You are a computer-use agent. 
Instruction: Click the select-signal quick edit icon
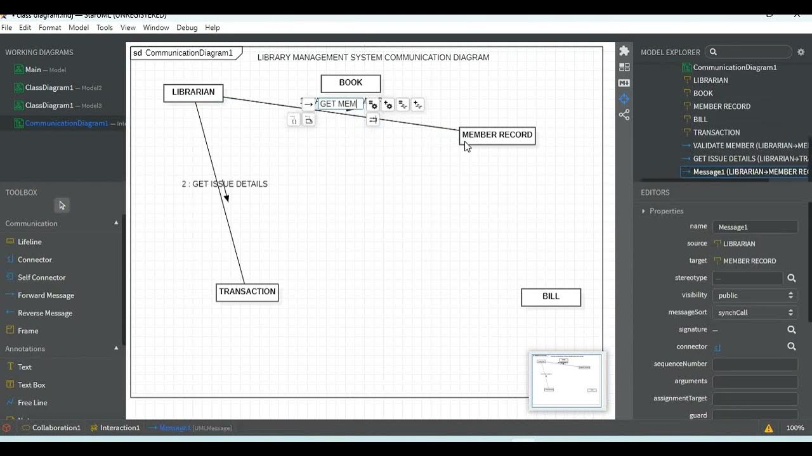pyautogui.click(x=403, y=104)
